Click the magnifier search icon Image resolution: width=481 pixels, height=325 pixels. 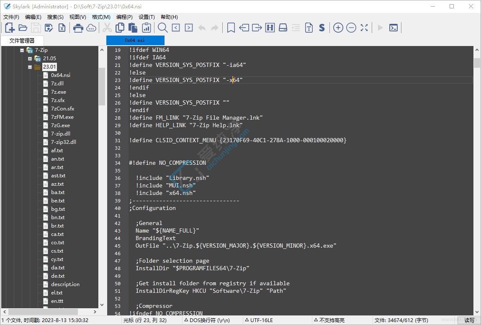(162, 28)
